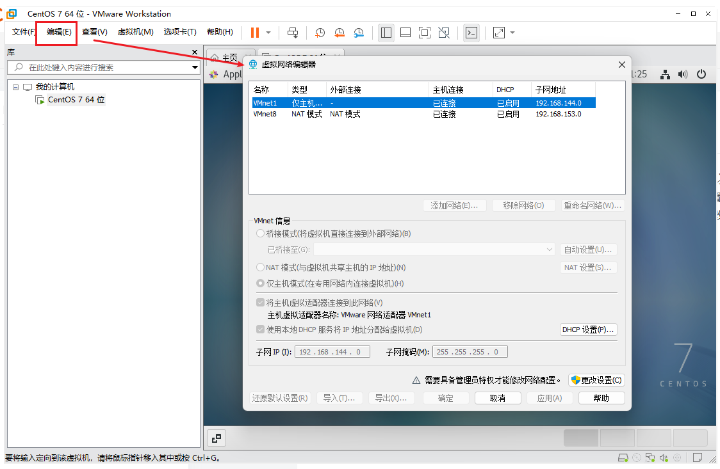This screenshot has height=469, width=720.
Task: Select 我的计算机 in the library tree
Action: (55, 86)
